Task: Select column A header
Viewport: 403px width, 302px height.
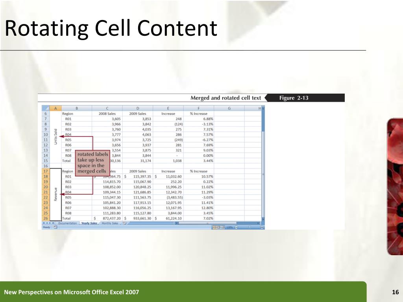Action: pyautogui.click(x=55, y=109)
